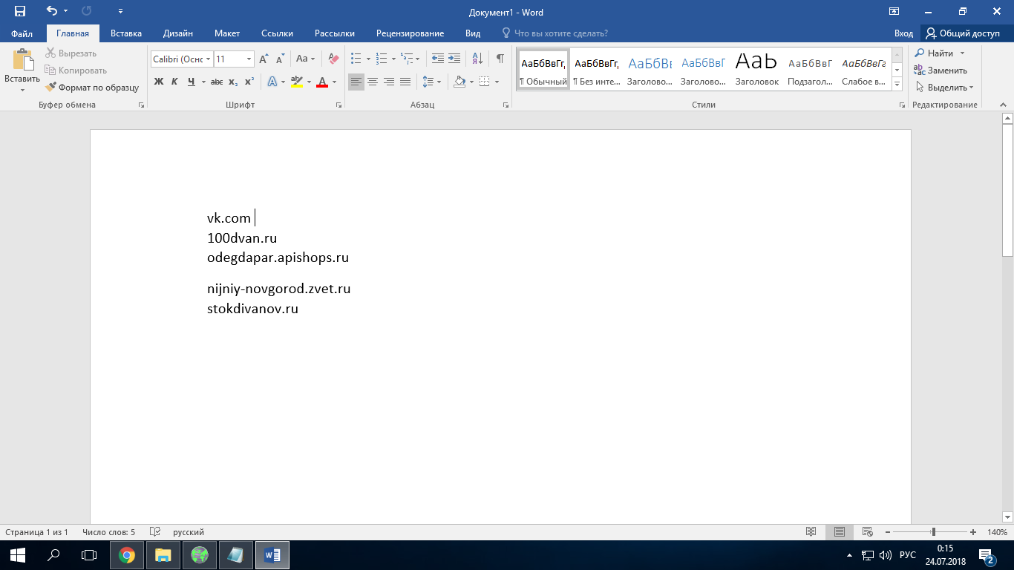Save the document via the floppy icon

[x=20, y=12]
